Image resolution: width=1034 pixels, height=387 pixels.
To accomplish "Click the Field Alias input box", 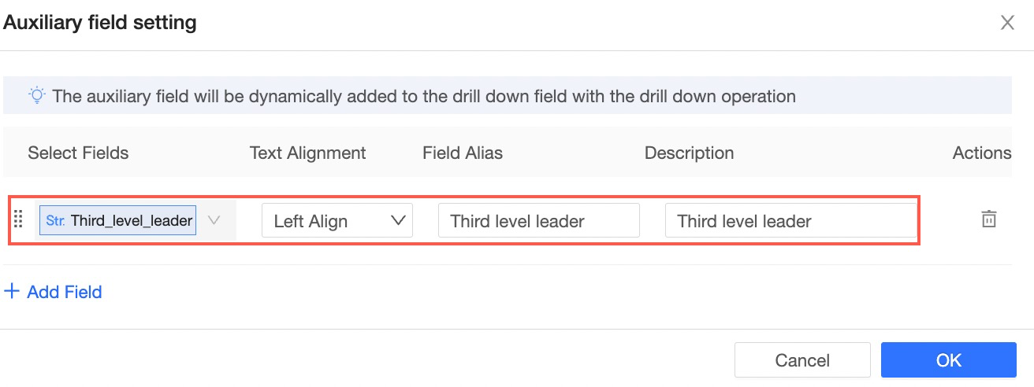I will pyautogui.click(x=538, y=221).
